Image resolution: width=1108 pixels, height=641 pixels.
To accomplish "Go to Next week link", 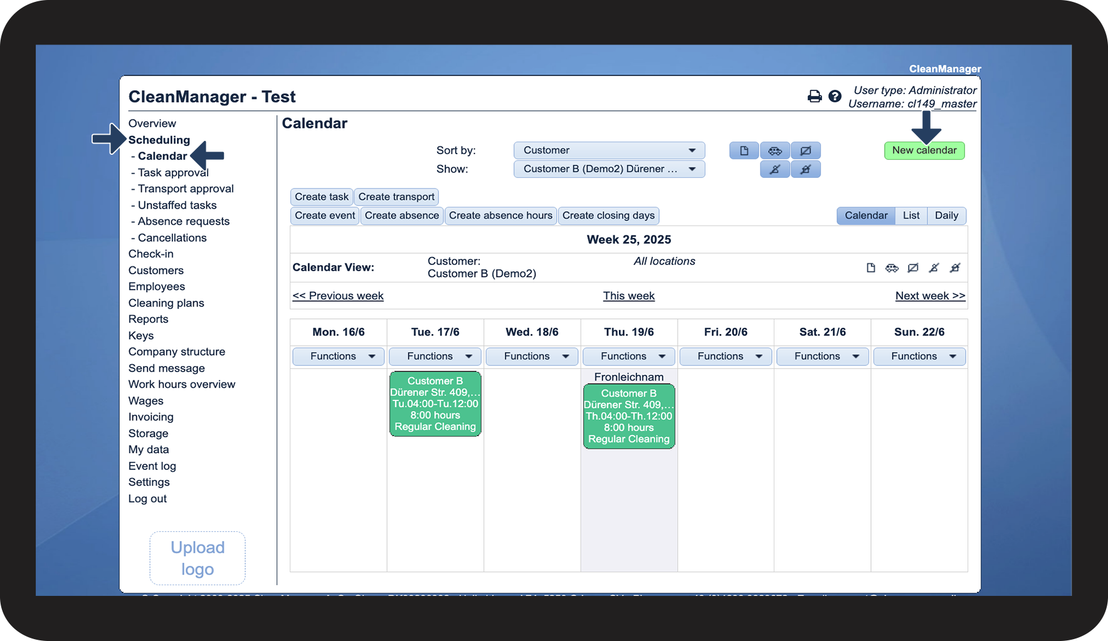I will click(x=931, y=296).
